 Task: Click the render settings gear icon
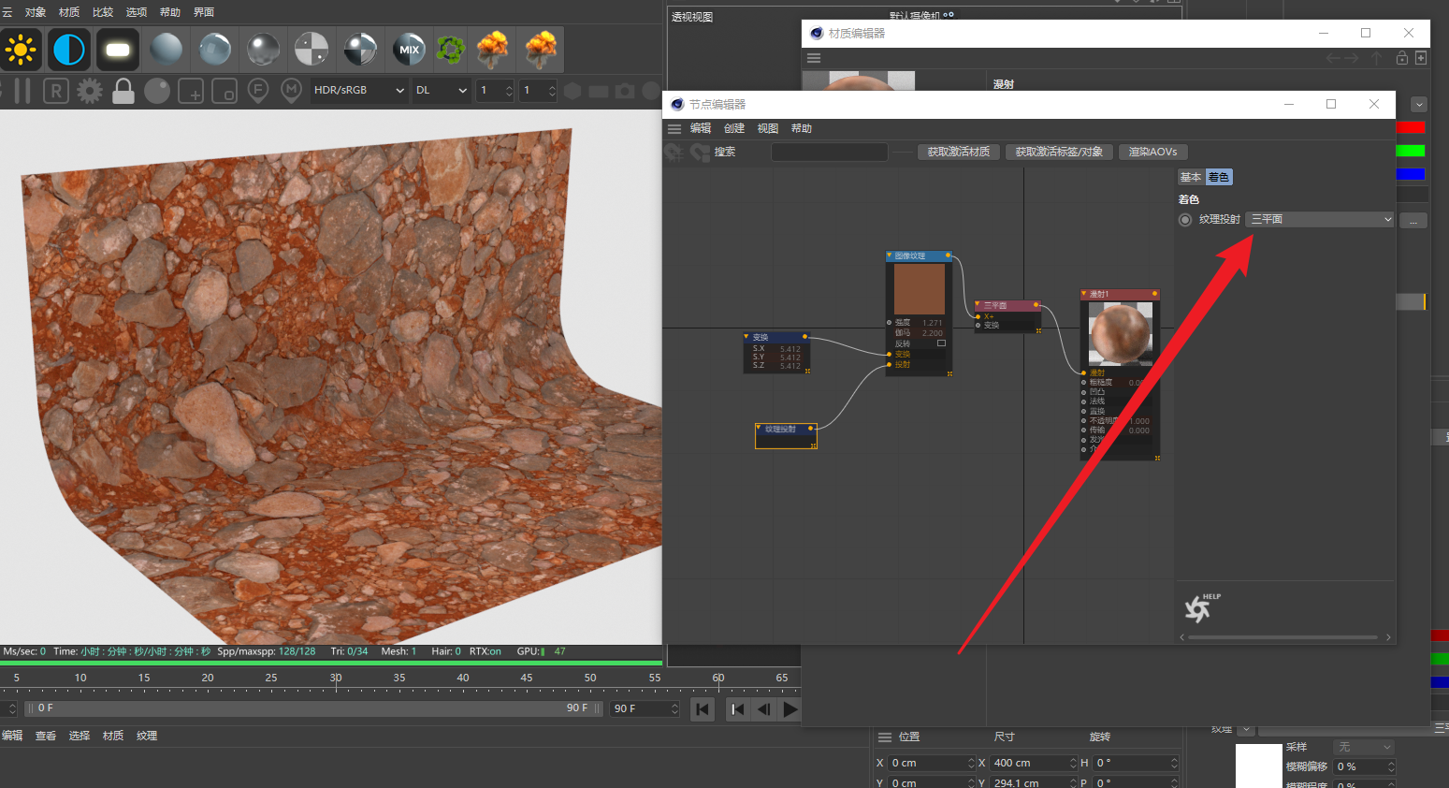tap(90, 91)
